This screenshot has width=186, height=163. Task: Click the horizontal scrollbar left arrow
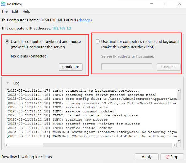pyautogui.click(x=7, y=145)
